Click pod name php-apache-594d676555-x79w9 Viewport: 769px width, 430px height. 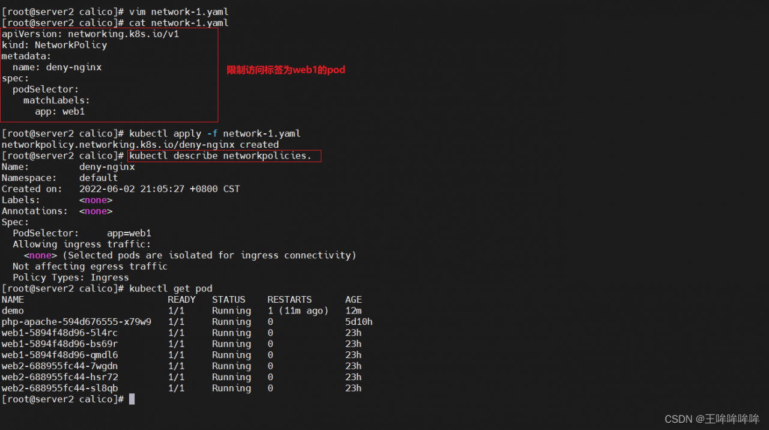76,322
